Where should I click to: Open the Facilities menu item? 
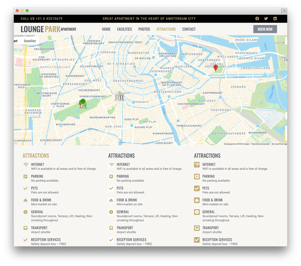124,29
